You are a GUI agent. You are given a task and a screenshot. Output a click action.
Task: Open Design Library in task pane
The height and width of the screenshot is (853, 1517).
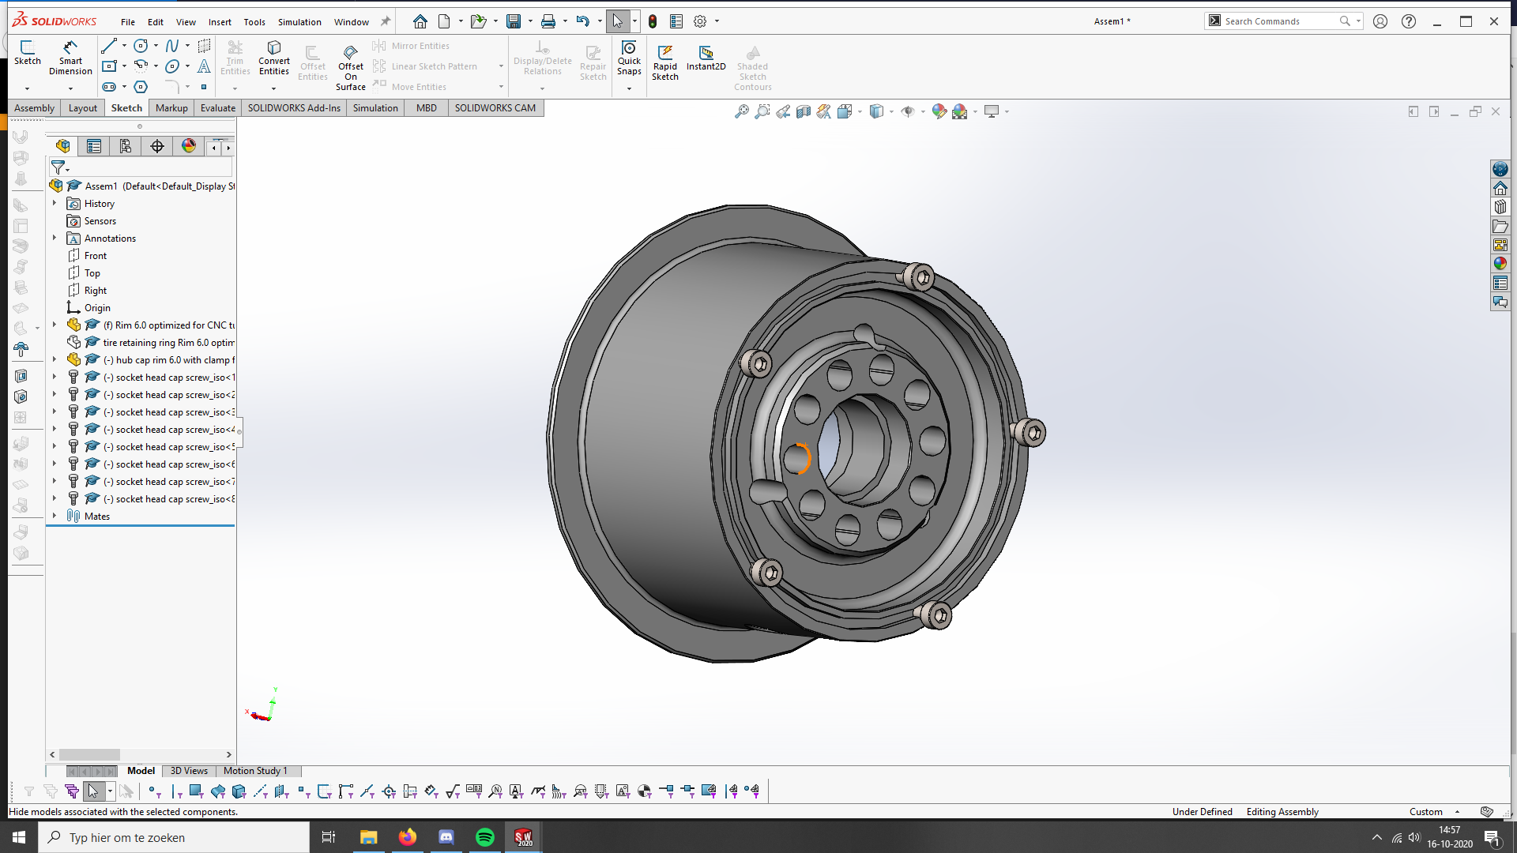coord(1500,207)
